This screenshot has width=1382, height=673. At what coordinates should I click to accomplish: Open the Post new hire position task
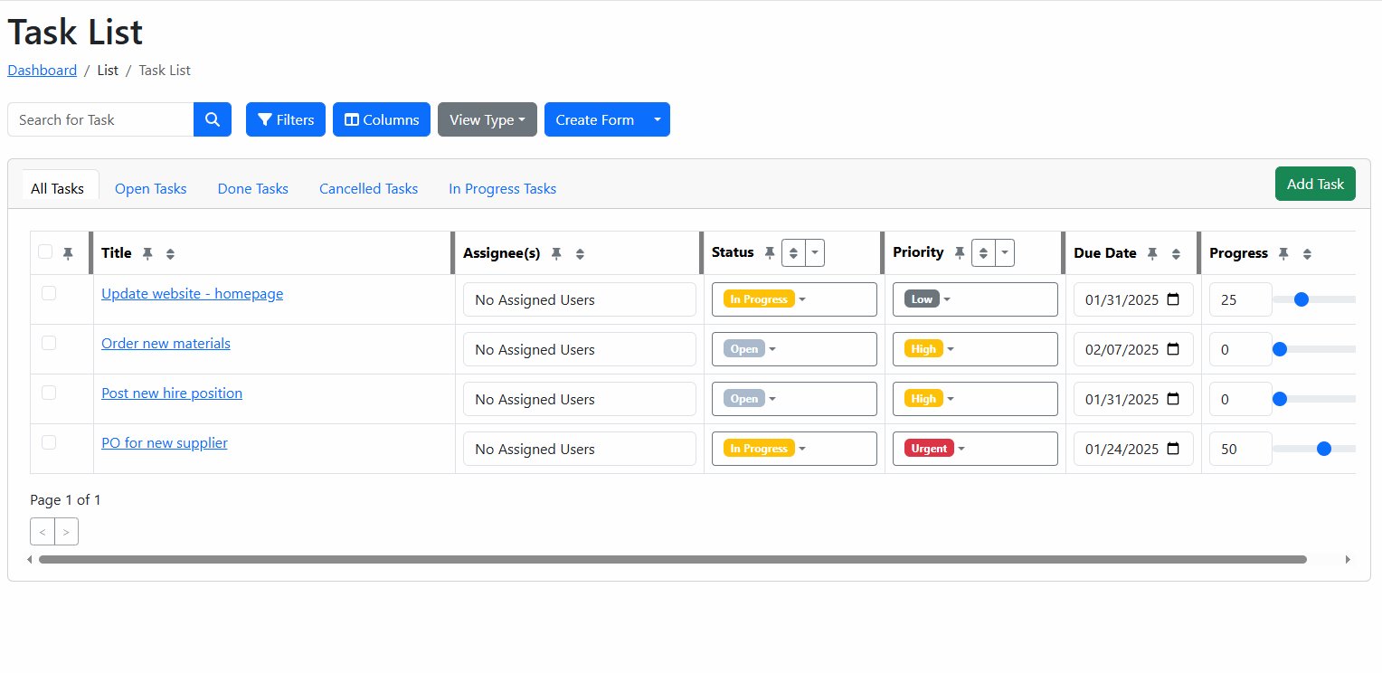click(x=172, y=393)
